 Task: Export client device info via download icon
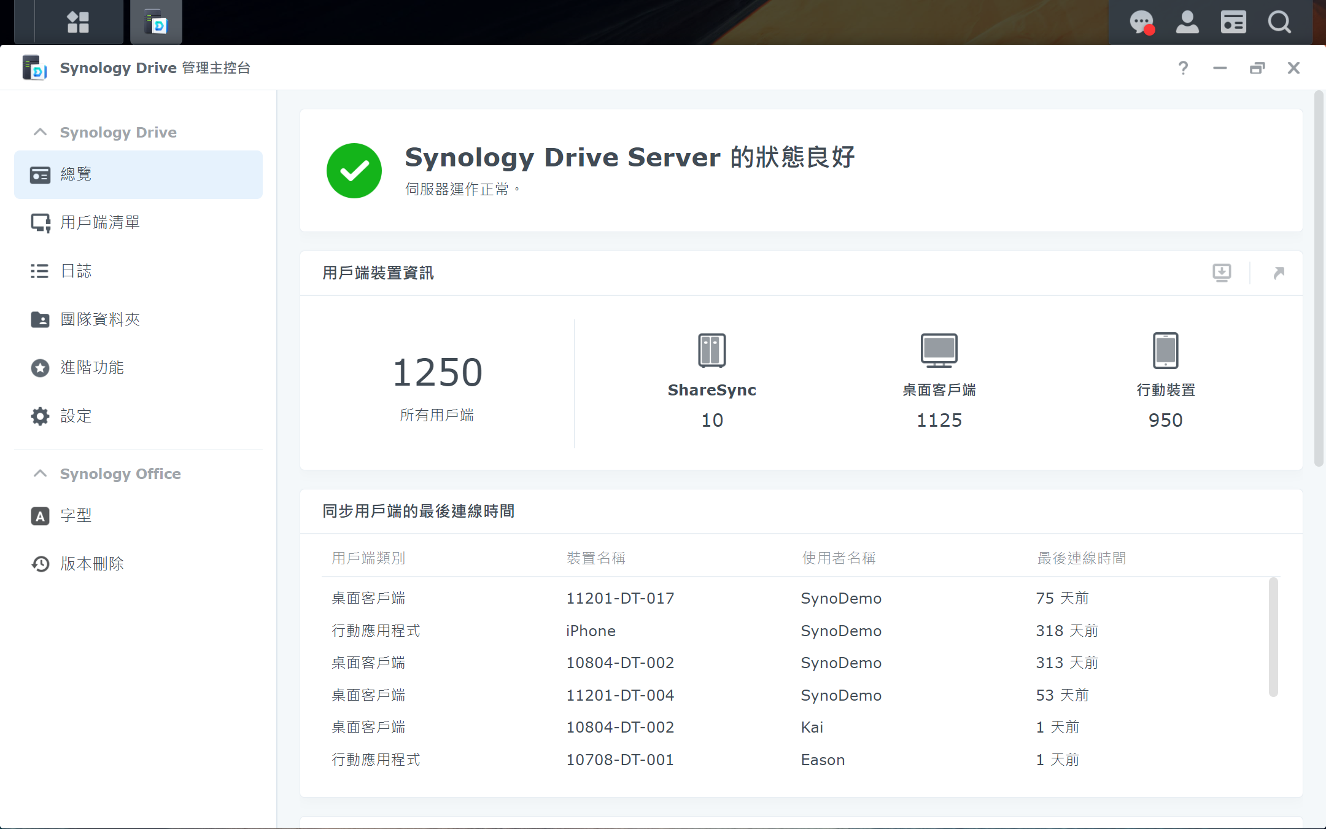[1222, 273]
